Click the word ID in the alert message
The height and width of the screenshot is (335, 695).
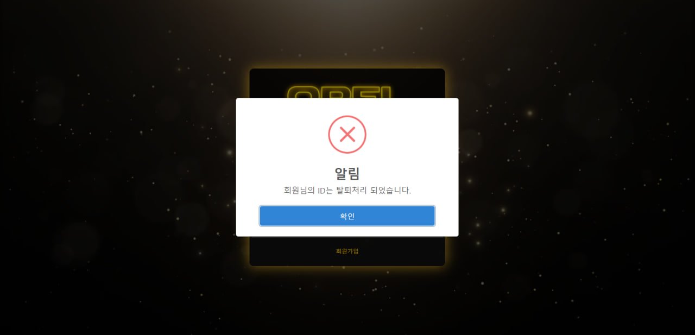(321, 191)
